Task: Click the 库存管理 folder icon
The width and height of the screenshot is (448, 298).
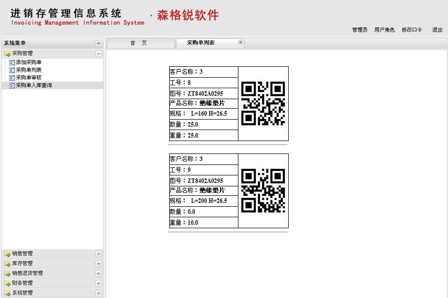Action: click(x=7, y=264)
